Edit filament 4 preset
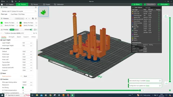The image size is (173, 97). click(36, 25)
